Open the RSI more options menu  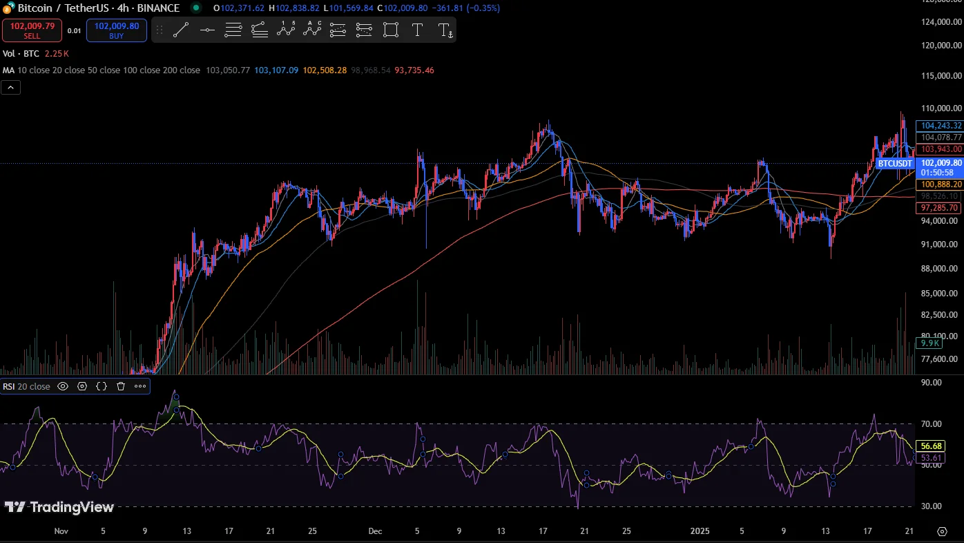tap(140, 386)
